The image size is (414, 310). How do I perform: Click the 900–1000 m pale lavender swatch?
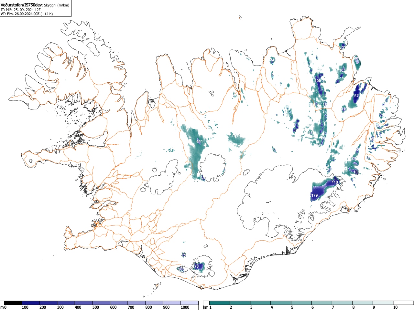point(172,303)
